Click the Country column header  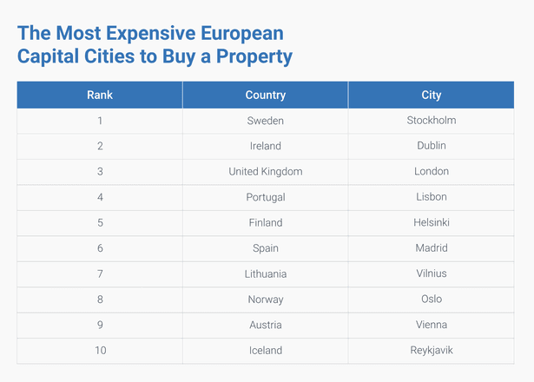click(x=265, y=95)
